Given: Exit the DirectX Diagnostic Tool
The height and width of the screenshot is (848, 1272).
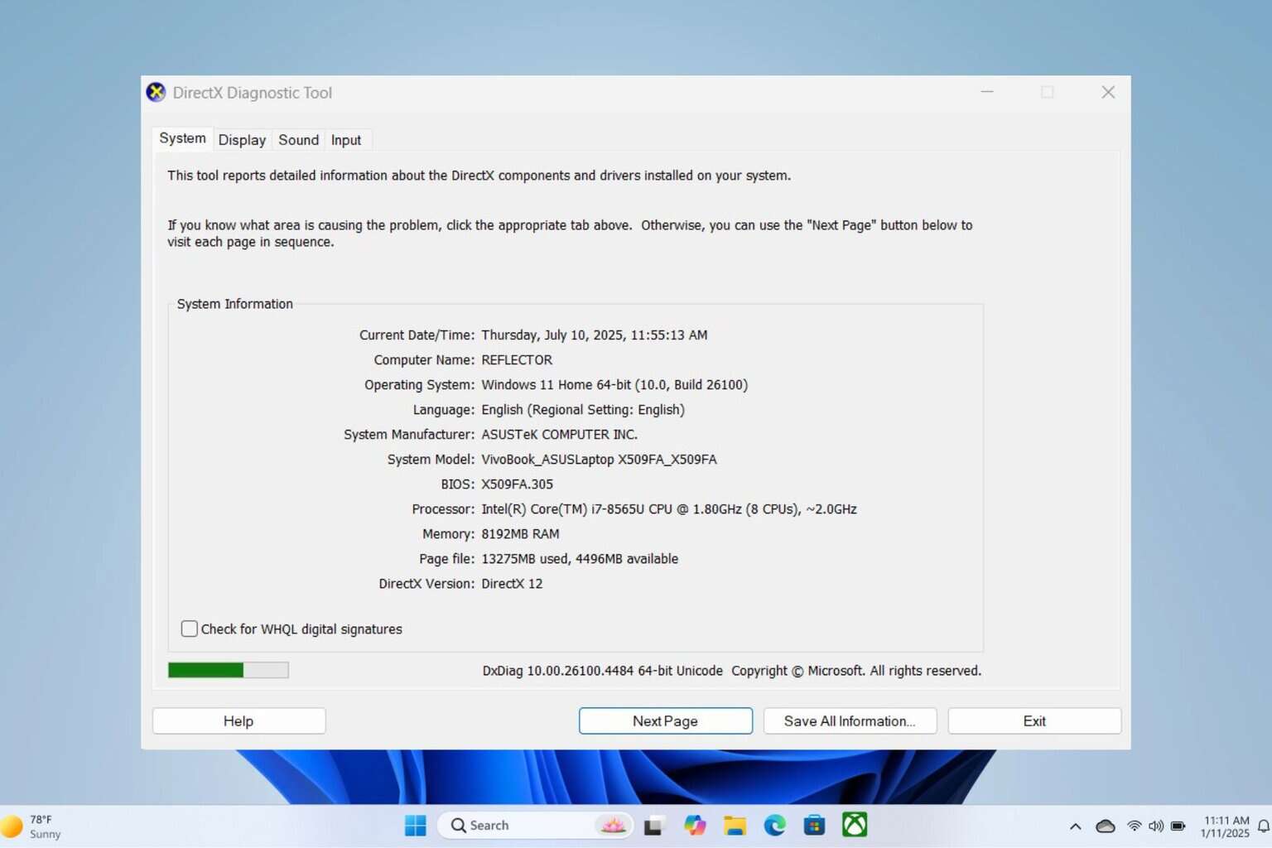Looking at the screenshot, I should tap(1033, 720).
